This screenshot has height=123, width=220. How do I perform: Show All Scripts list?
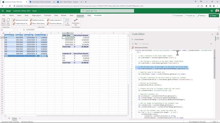[x=68, y=22]
